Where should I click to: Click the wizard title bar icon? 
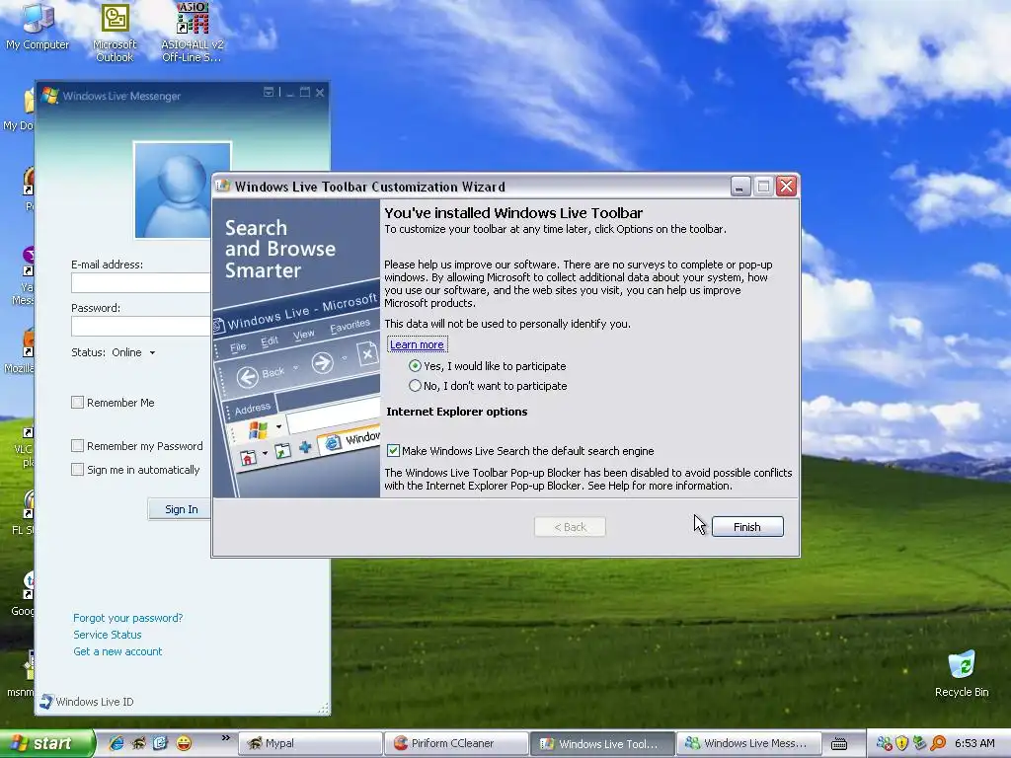(x=223, y=187)
